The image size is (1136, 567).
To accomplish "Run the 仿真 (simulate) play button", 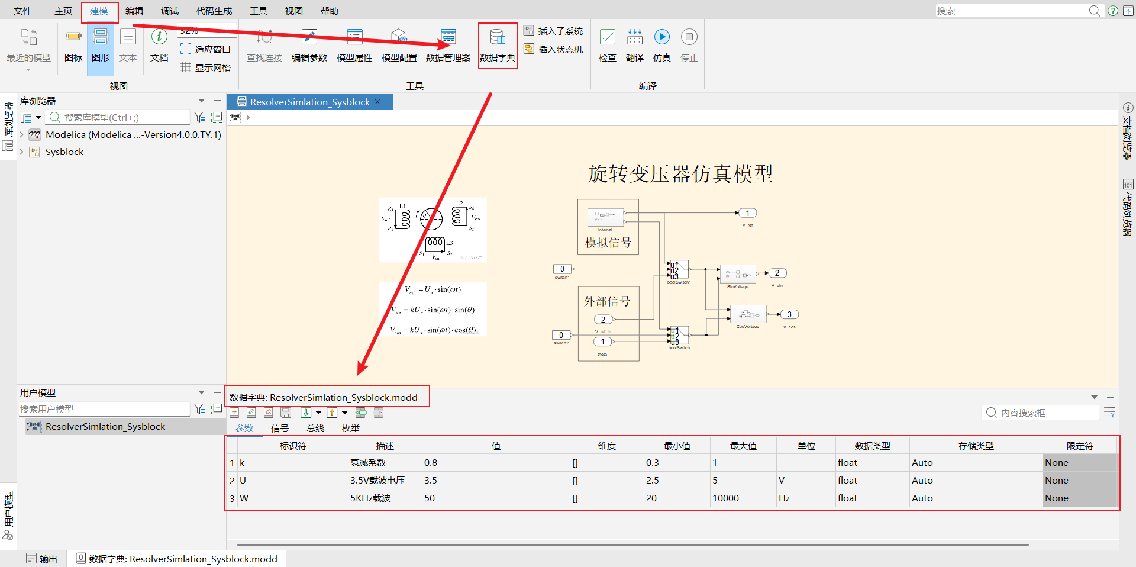I will (661, 38).
